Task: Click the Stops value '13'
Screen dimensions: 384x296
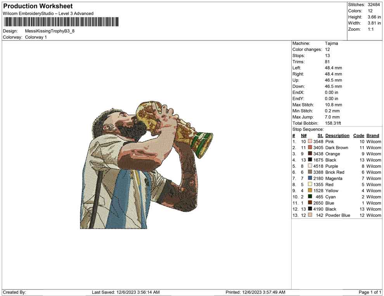Action: [327, 56]
